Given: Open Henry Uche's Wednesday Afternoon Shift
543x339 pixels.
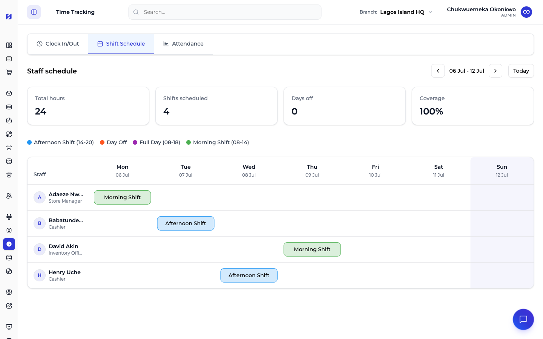Looking at the screenshot, I should 249,275.
